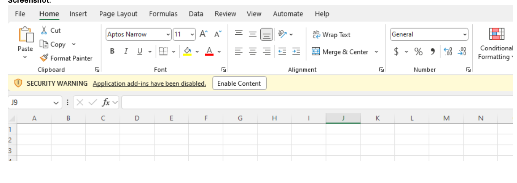Switch to the Insert ribbon tab

click(x=78, y=14)
